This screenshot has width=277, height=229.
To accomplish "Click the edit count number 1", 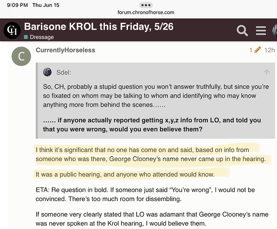I will pos(250,50).
